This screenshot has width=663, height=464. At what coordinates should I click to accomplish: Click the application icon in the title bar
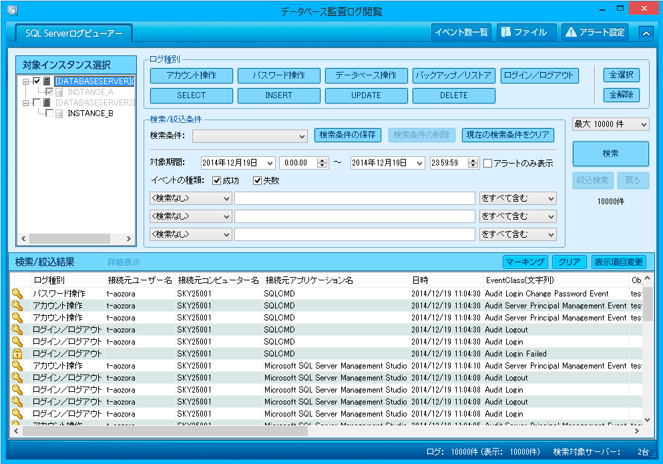(12, 10)
